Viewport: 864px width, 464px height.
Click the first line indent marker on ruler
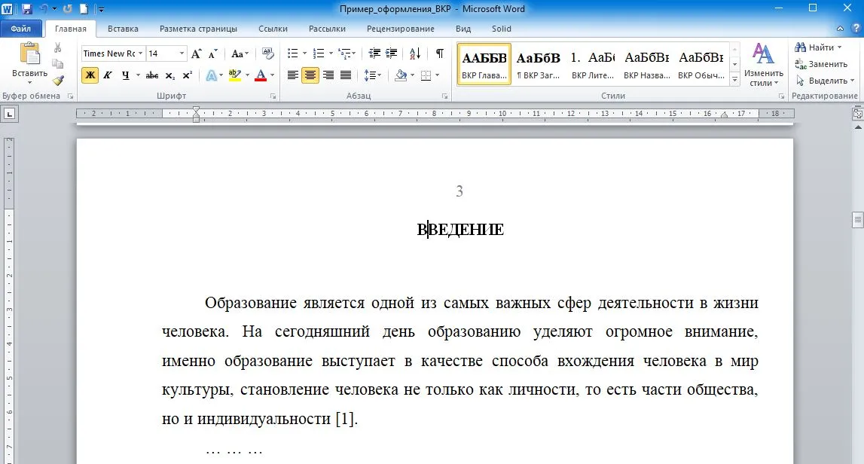click(196, 110)
